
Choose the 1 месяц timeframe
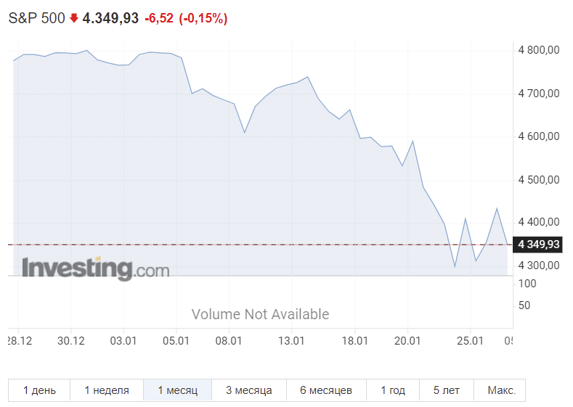(x=178, y=390)
